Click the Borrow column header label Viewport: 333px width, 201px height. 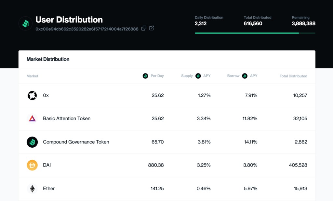(x=233, y=76)
